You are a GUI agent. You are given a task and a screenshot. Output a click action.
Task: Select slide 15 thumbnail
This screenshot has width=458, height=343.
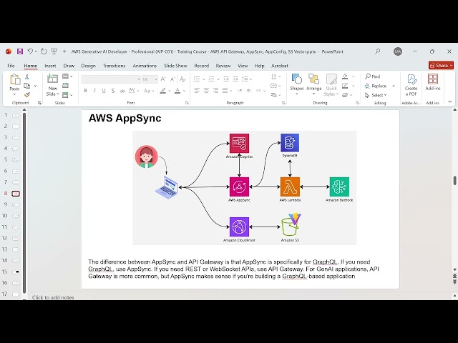point(16,272)
